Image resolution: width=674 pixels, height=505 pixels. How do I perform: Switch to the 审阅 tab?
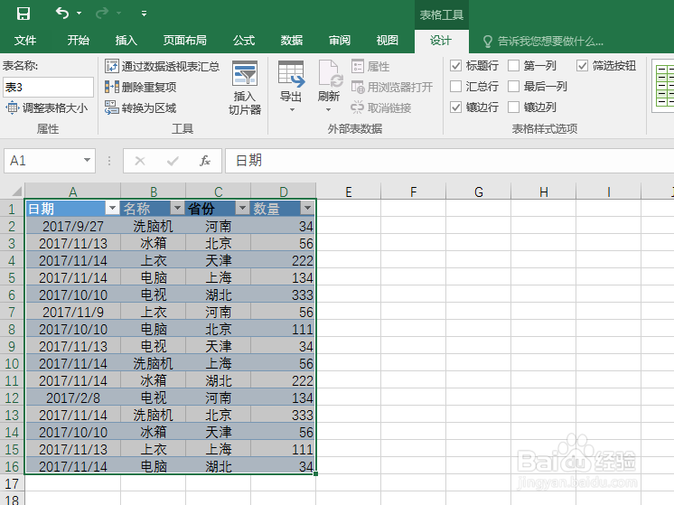pos(340,41)
